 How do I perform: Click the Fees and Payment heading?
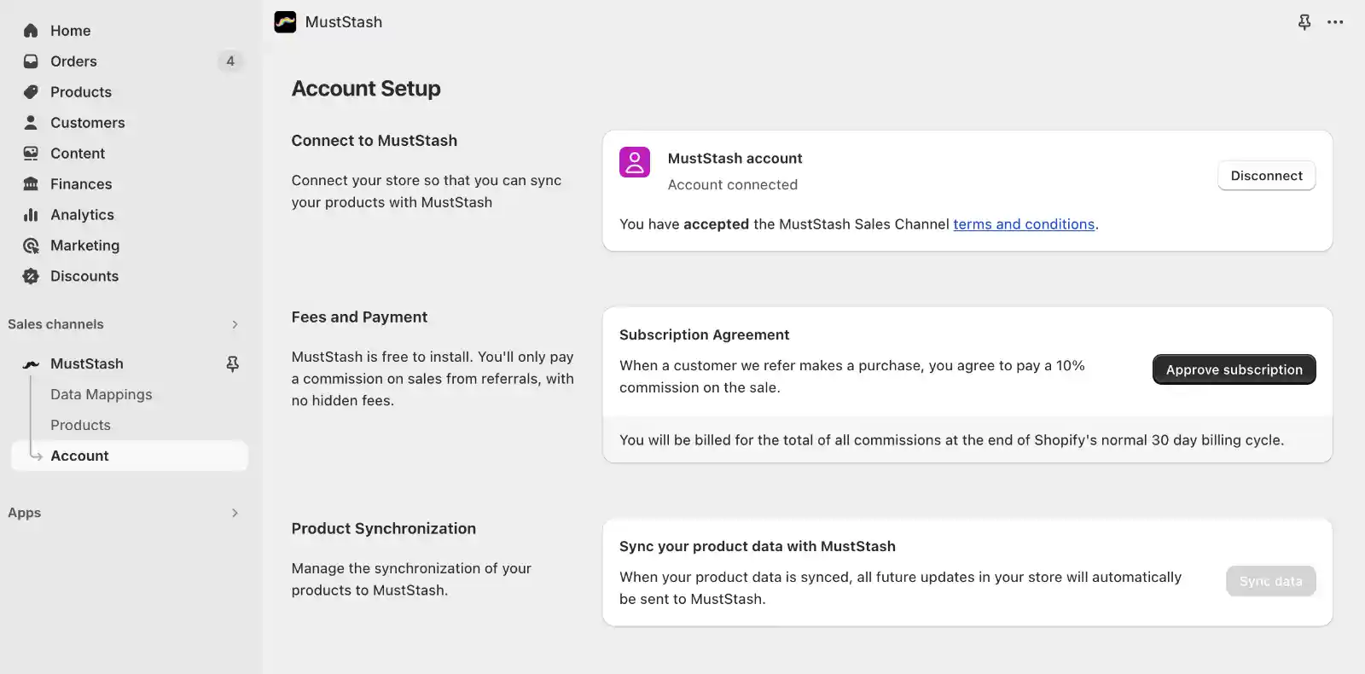tap(359, 317)
